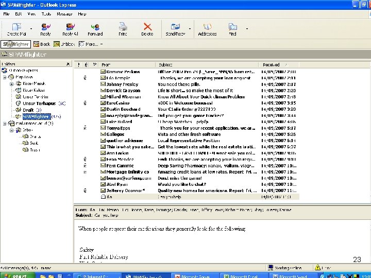Switch to Microsoft Word in the taskbar

point(293,276)
